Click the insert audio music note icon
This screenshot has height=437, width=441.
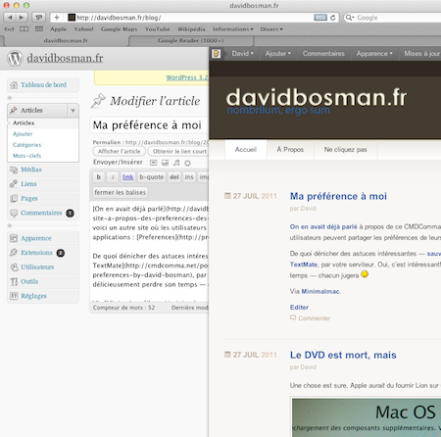176,163
